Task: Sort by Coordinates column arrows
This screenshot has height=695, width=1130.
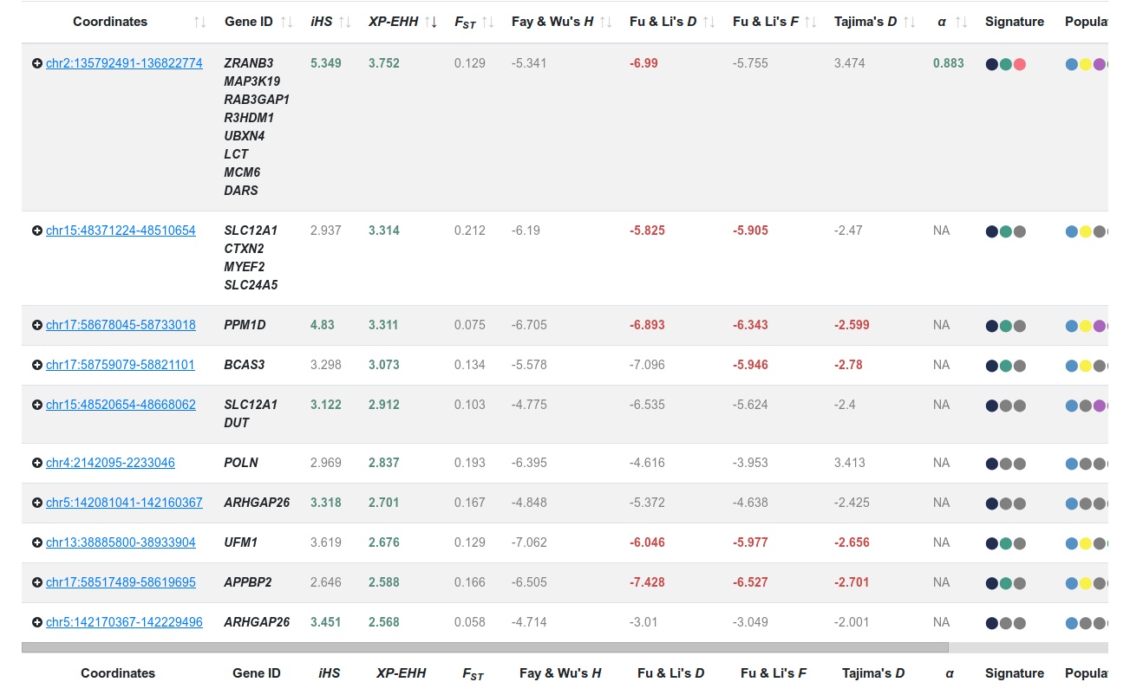Action: coord(200,23)
